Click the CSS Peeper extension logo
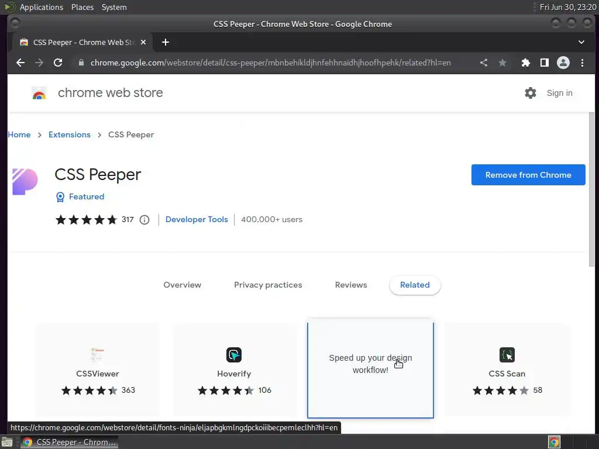Viewport: 599px width, 449px height. 25,182
